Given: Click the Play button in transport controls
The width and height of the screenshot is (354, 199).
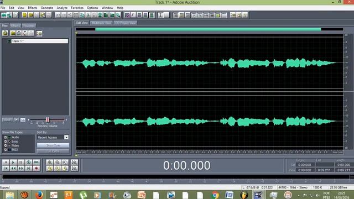Looking at the screenshot, I should coord(13,162).
